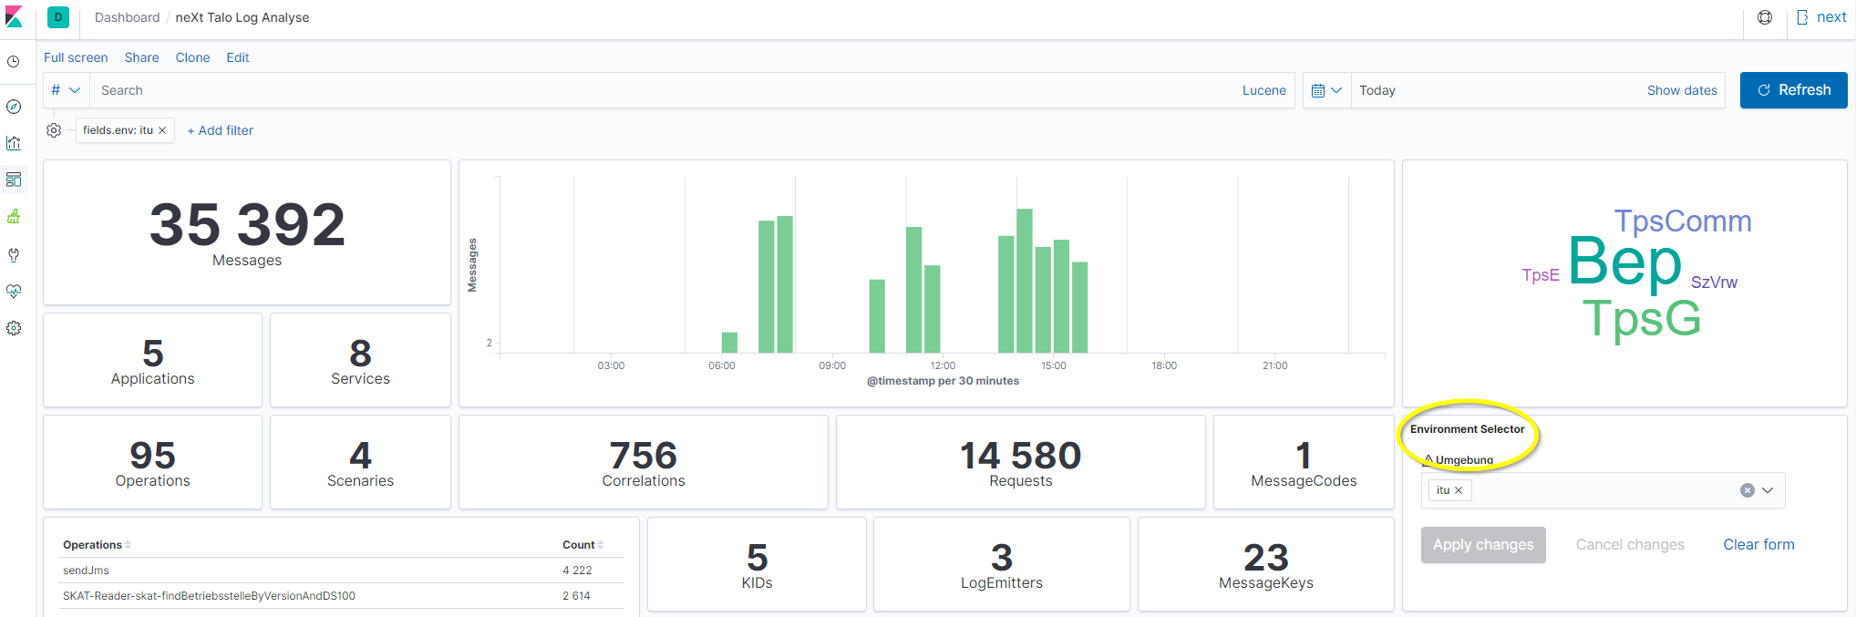Screen dimensions: 1856x617
Task: Open the help lifebuoy icon
Action: (x=1765, y=17)
